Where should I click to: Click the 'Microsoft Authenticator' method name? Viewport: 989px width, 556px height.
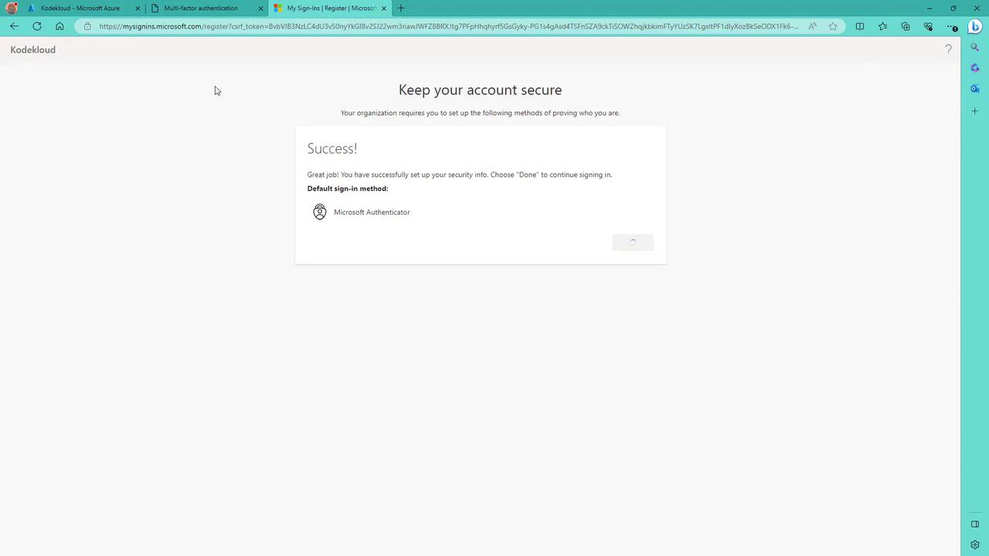click(372, 212)
